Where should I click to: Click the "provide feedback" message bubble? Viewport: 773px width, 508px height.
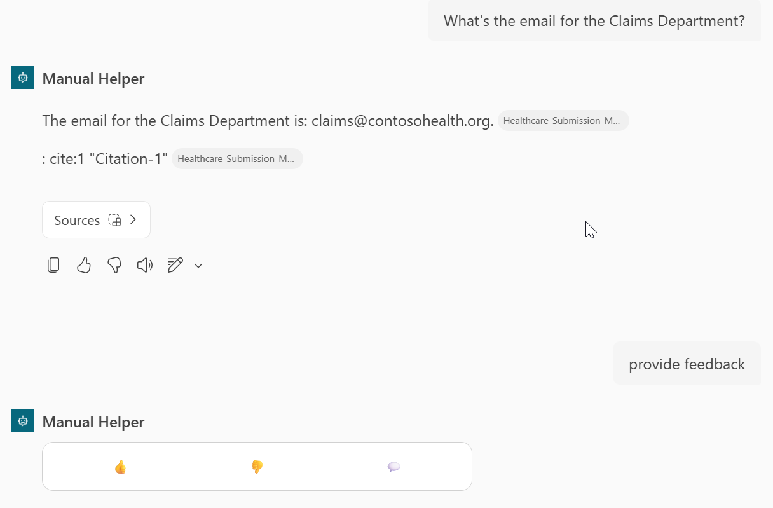(x=687, y=364)
